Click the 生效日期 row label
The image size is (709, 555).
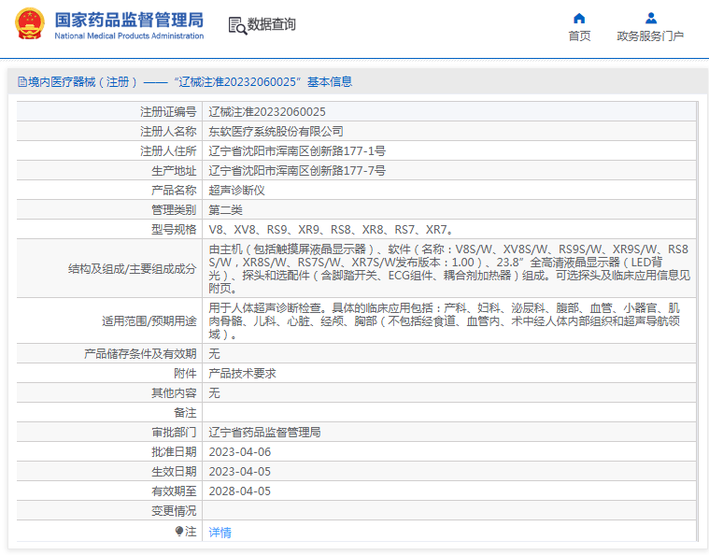coord(174,471)
